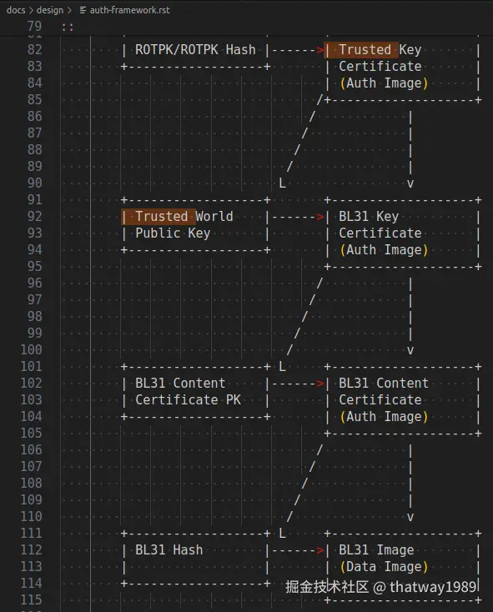
Task: Click highlighted 'Trusted' in 'Trusted World'
Action: (x=162, y=217)
